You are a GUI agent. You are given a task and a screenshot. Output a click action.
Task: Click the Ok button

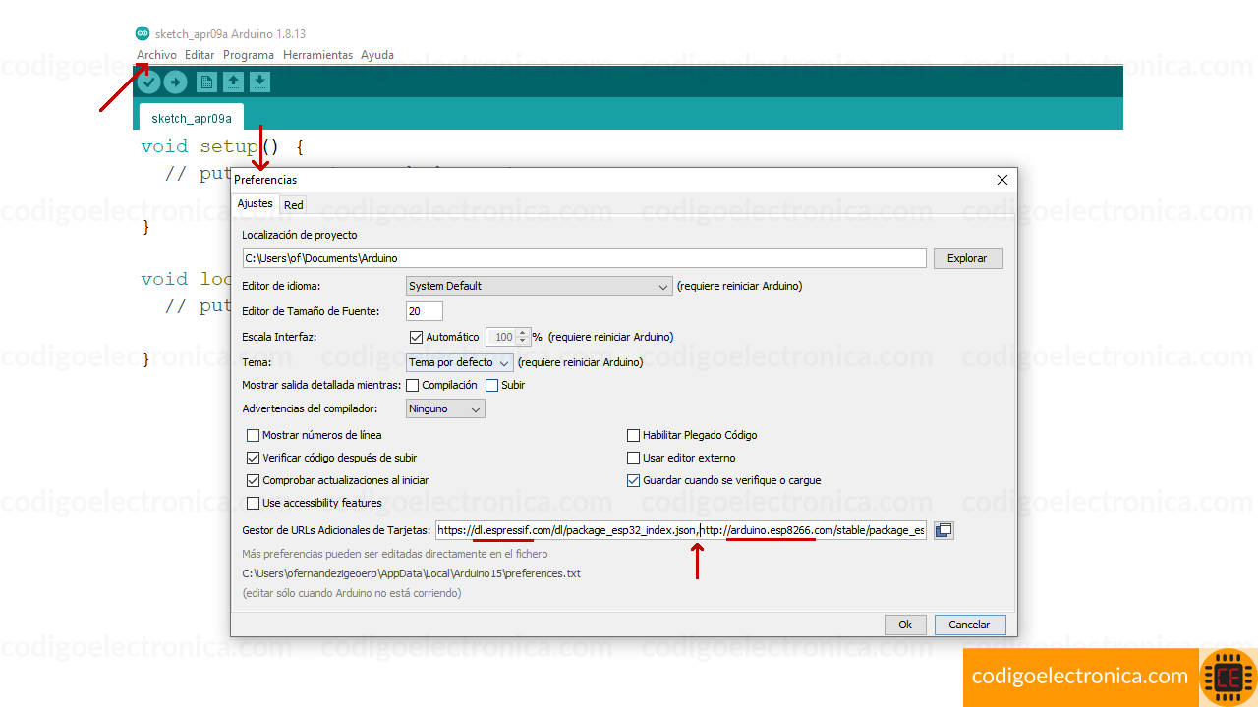tap(905, 625)
